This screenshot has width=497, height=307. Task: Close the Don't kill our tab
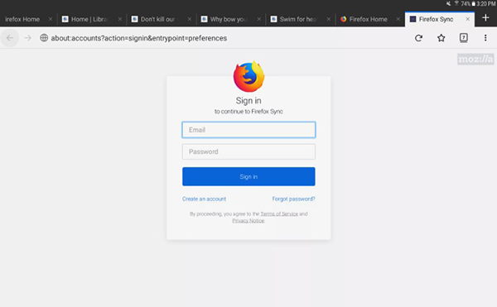[x=189, y=19]
